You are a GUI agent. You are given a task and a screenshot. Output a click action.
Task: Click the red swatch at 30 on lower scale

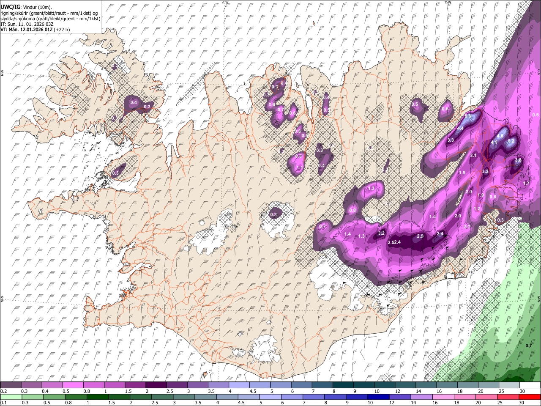pyautogui.click(x=530, y=397)
